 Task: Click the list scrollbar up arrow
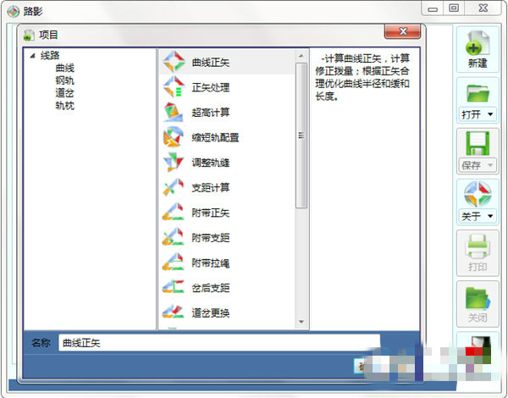tap(301, 56)
